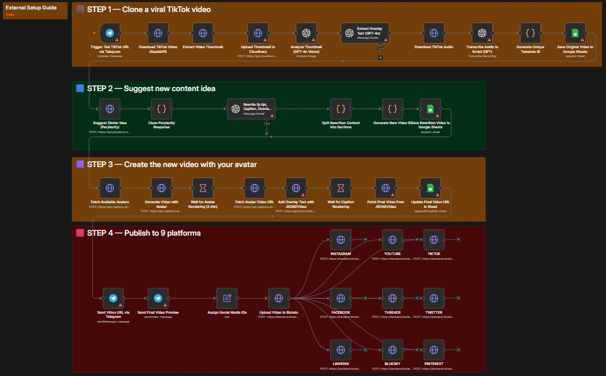This screenshot has height=376, width=606.
Task: Open the Upload Thumbnail to Cloudinary node
Action: 258,33
